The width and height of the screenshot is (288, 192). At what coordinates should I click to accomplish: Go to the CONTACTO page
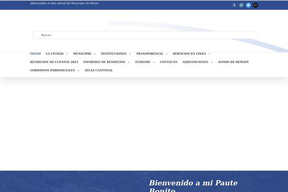168,62
